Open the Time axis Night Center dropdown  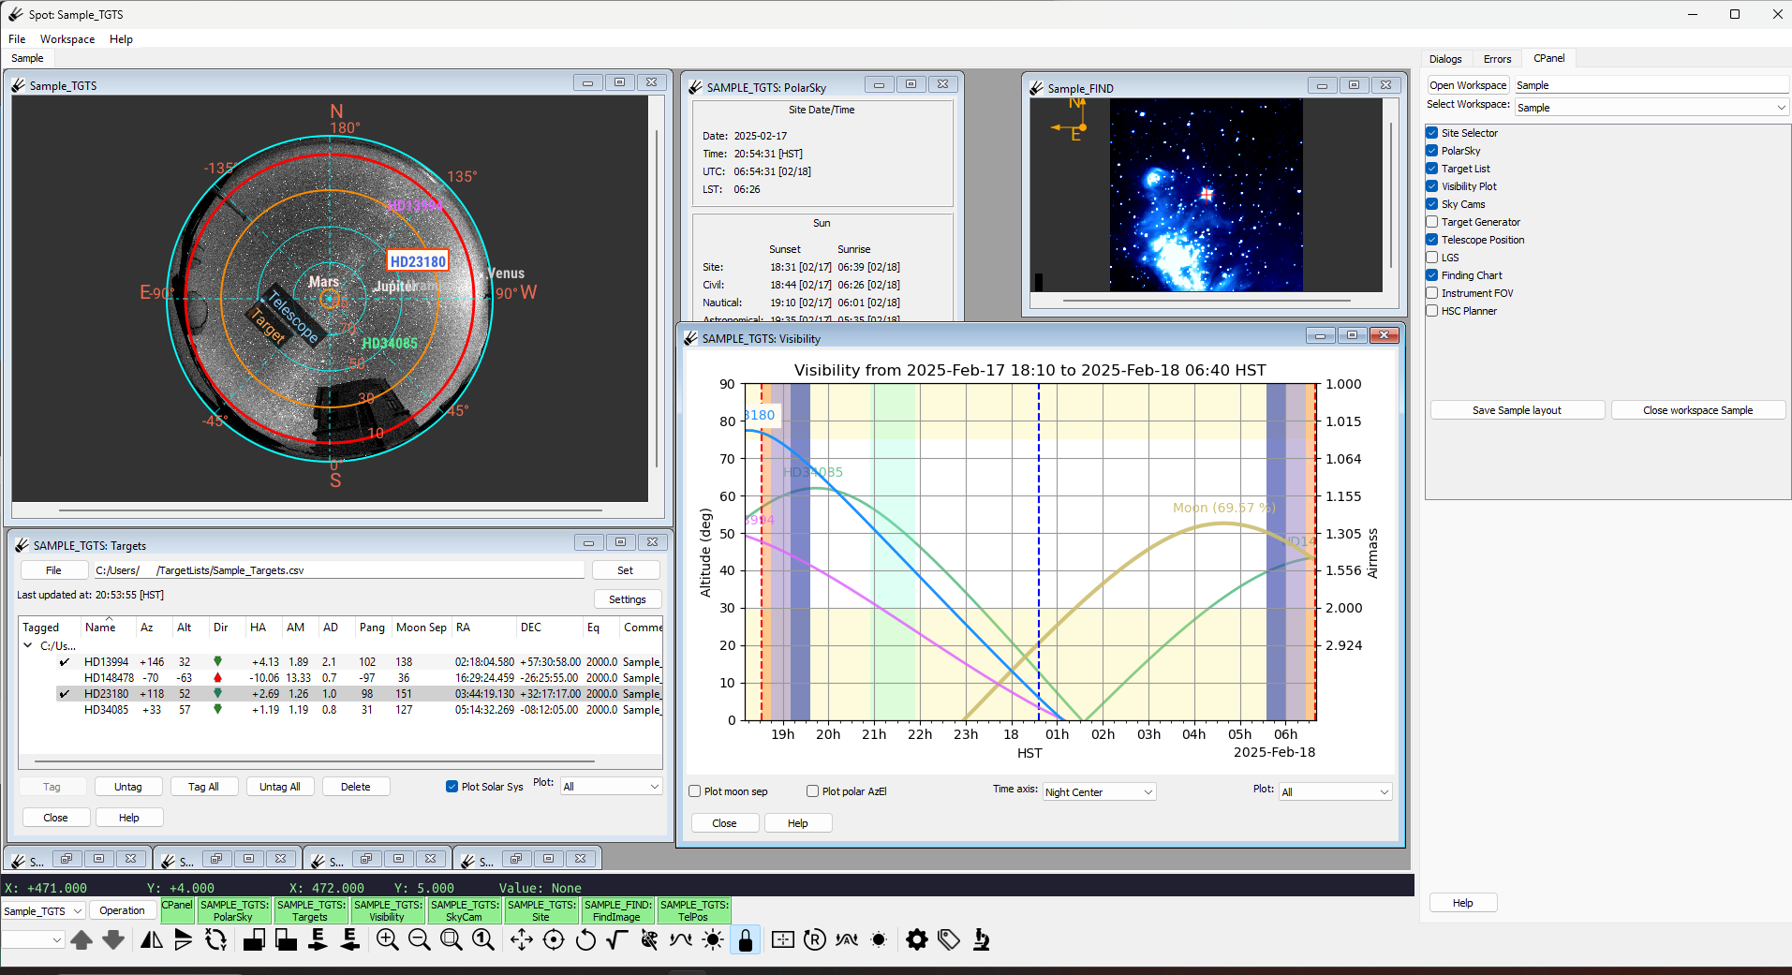1100,792
